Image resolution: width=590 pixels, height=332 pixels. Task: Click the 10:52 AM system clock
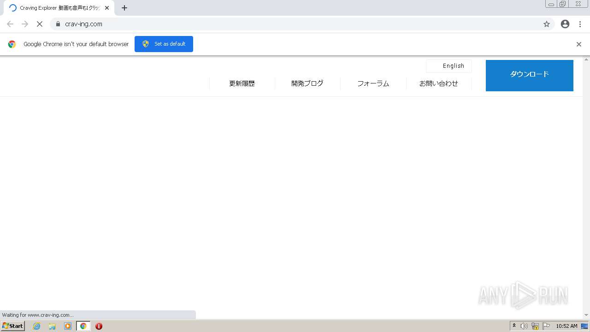[x=566, y=326]
